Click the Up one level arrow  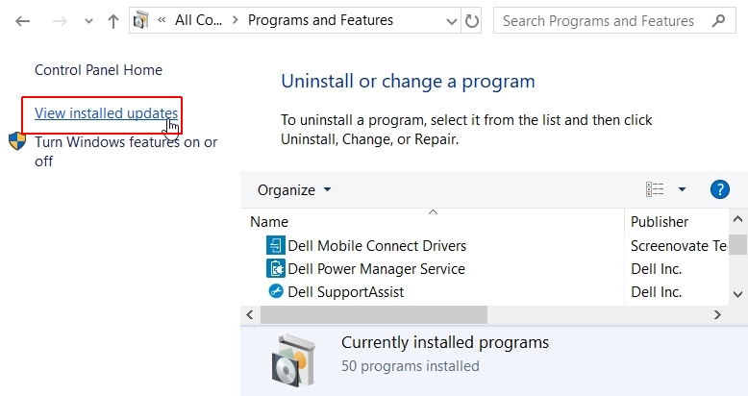click(x=113, y=21)
